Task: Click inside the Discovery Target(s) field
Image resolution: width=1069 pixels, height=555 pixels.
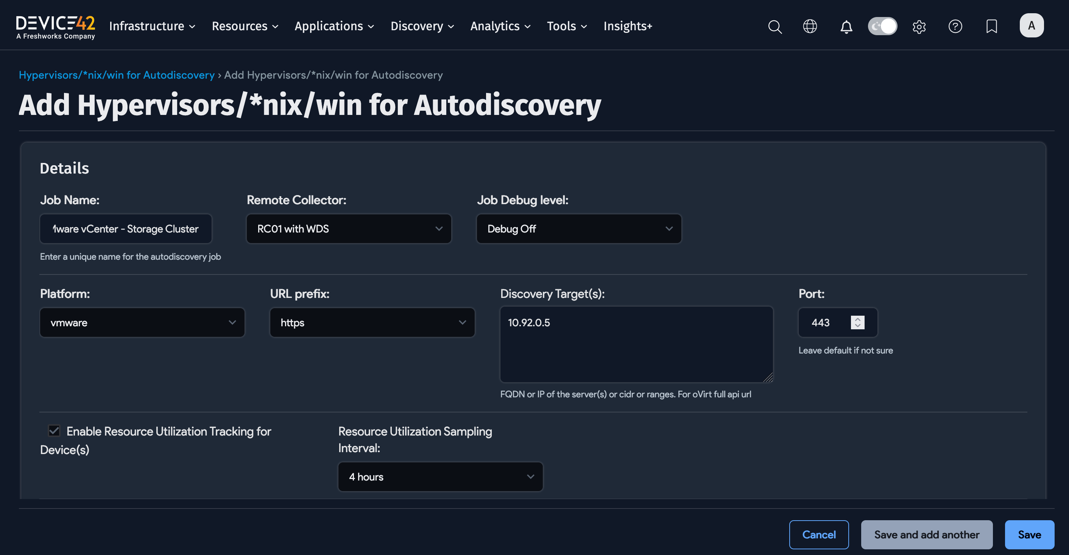Action: click(x=636, y=344)
